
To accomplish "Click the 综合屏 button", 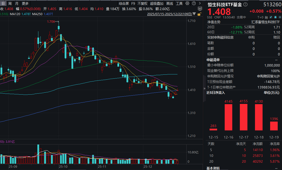I will pos(124,4).
